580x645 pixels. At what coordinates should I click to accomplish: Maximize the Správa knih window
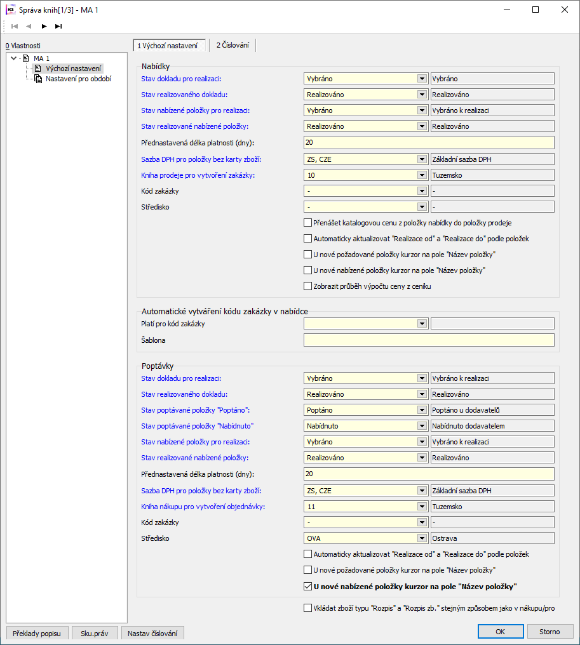coord(535,10)
